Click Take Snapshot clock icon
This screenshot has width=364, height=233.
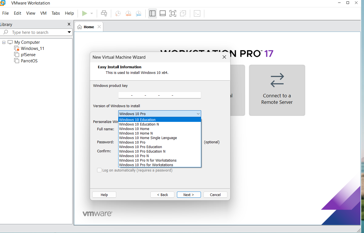(x=118, y=13)
